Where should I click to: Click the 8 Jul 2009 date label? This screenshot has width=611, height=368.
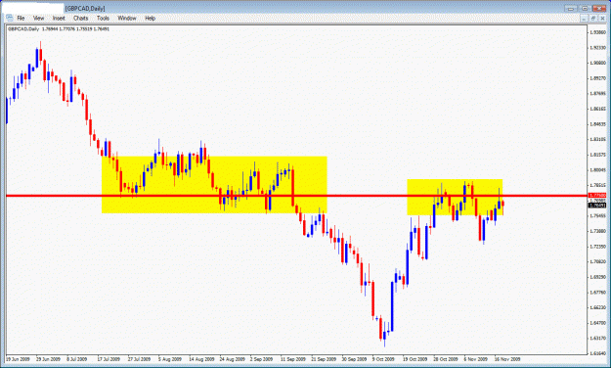[x=77, y=359]
